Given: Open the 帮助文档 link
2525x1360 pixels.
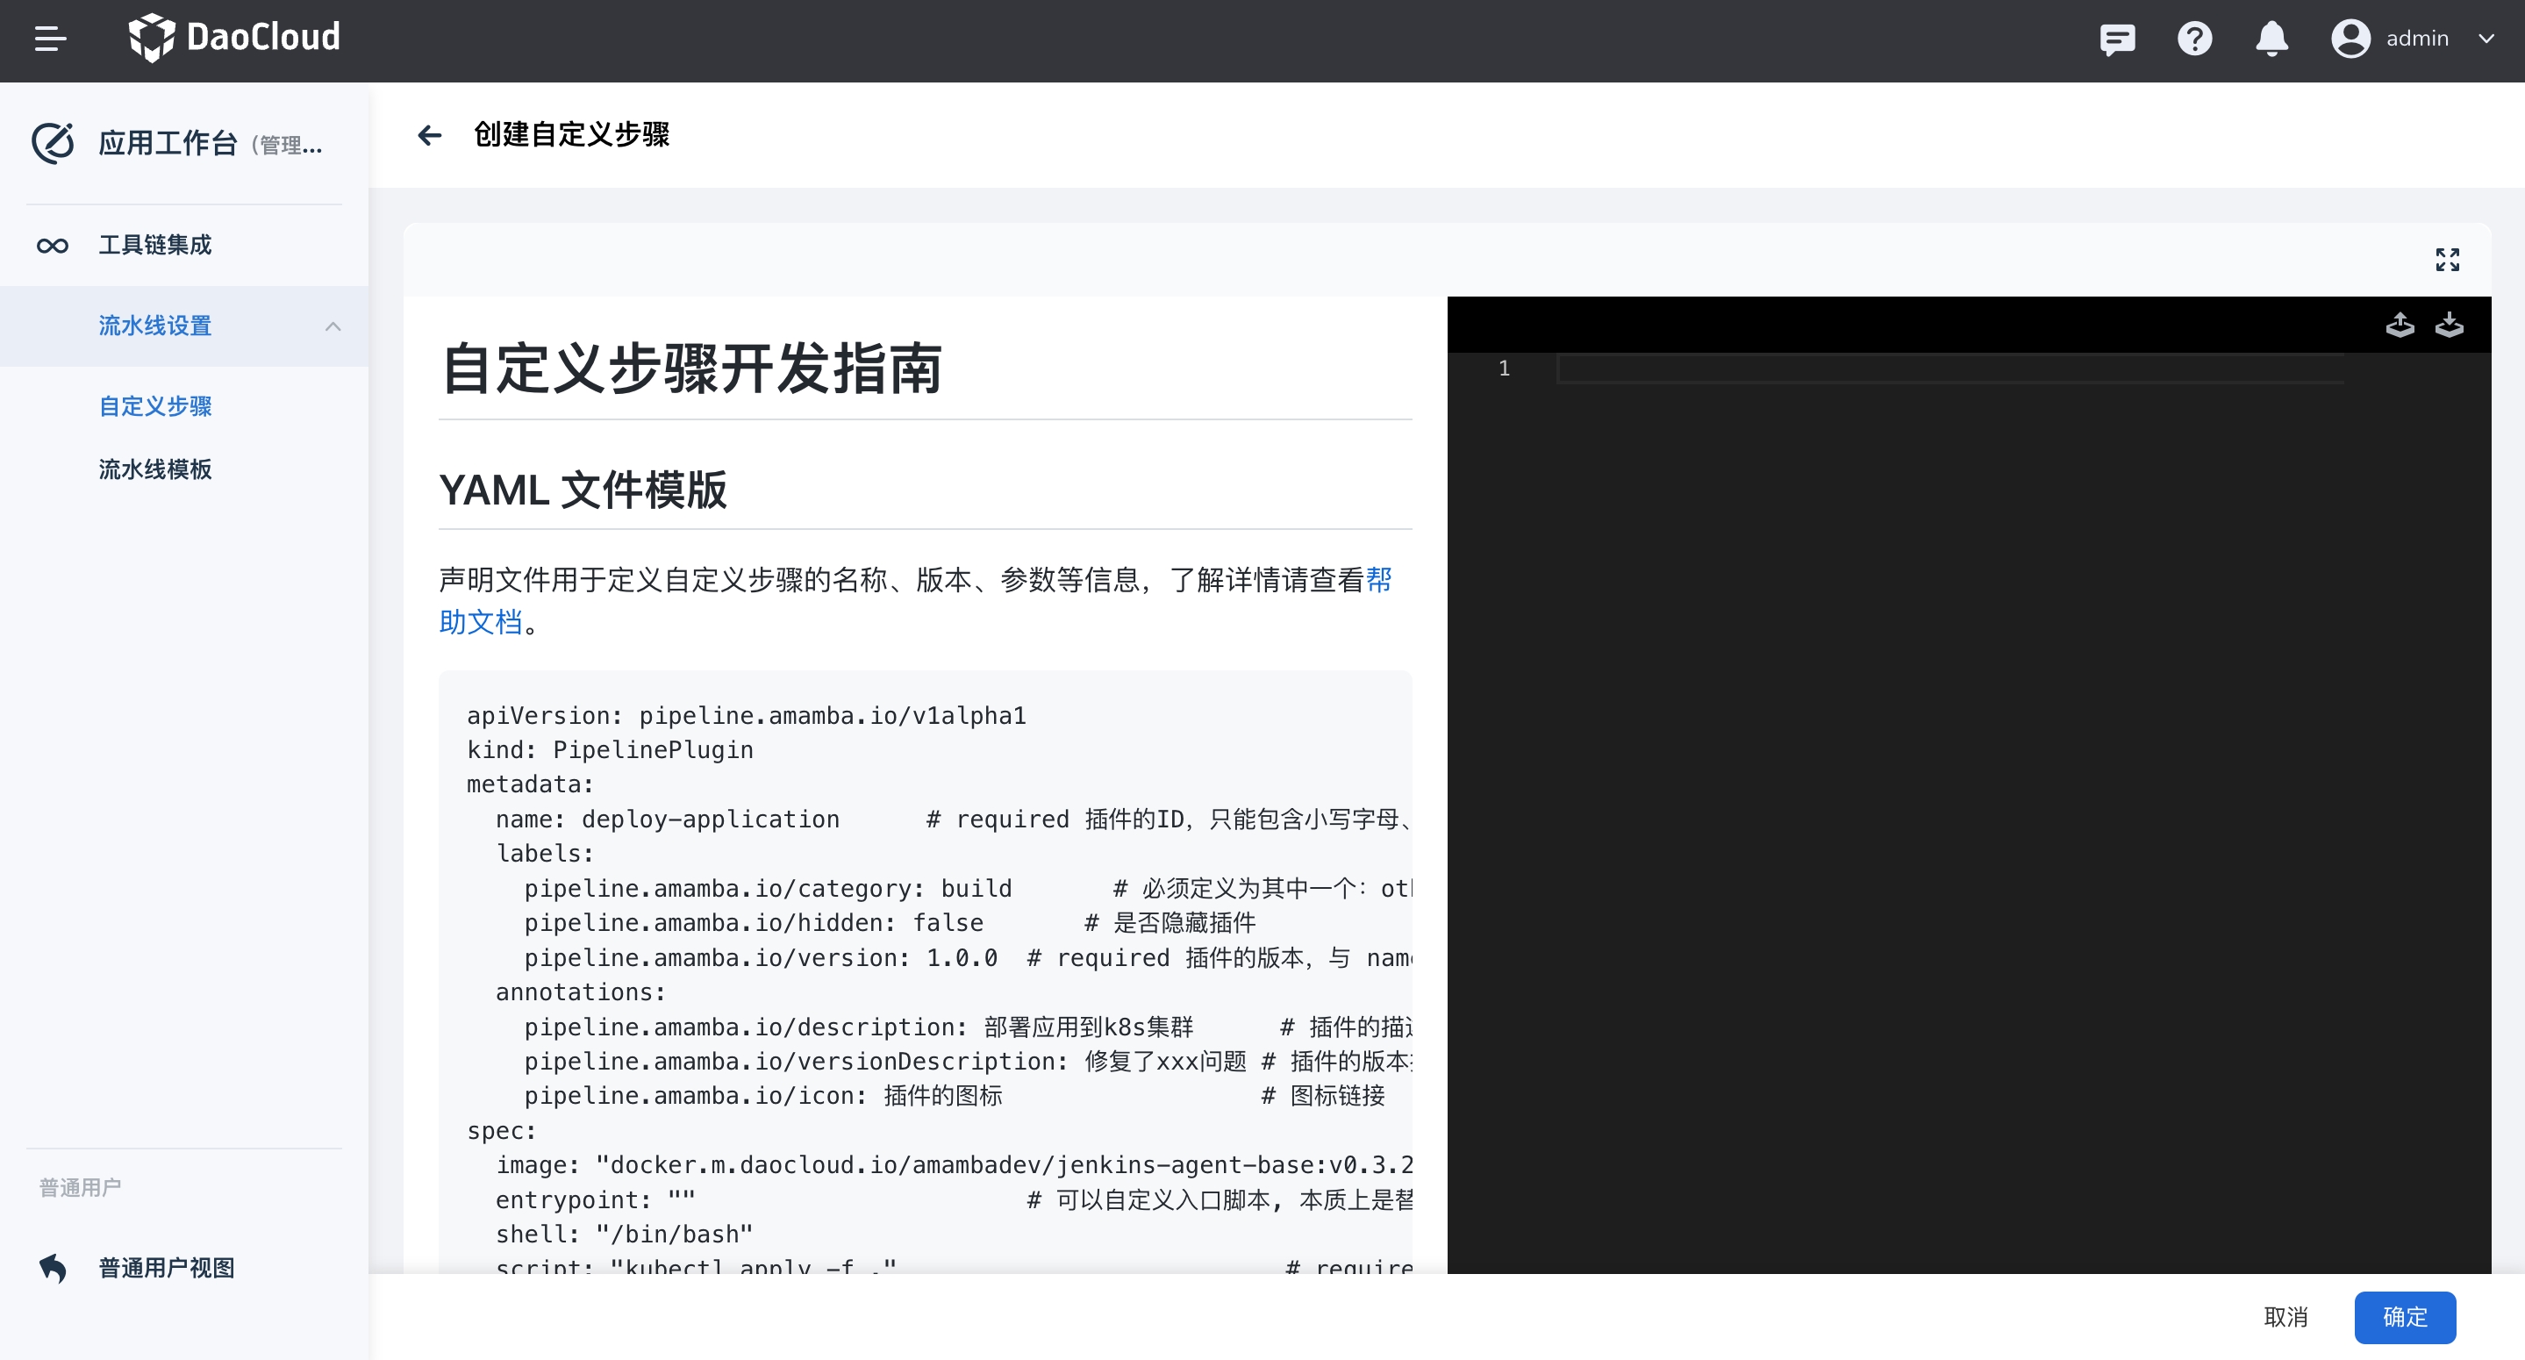Looking at the screenshot, I should (x=480, y=623).
